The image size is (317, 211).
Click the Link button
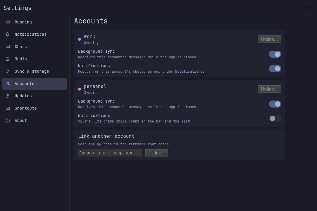pos(157,153)
